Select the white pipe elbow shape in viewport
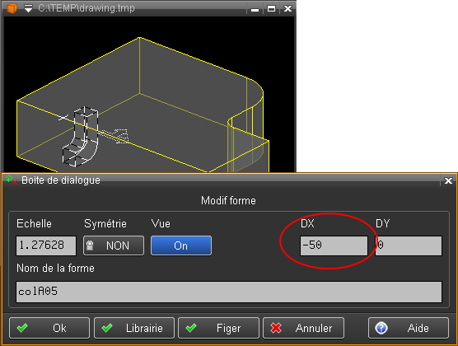458x346 pixels. [81, 137]
